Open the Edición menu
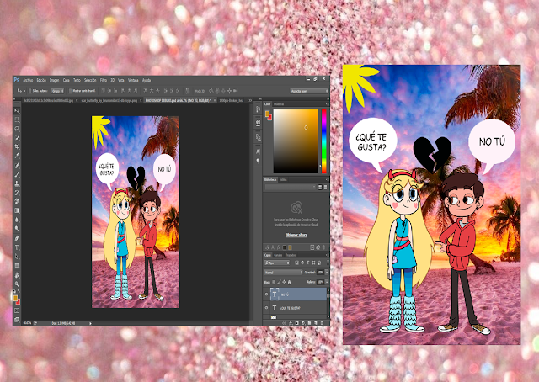 (41, 81)
